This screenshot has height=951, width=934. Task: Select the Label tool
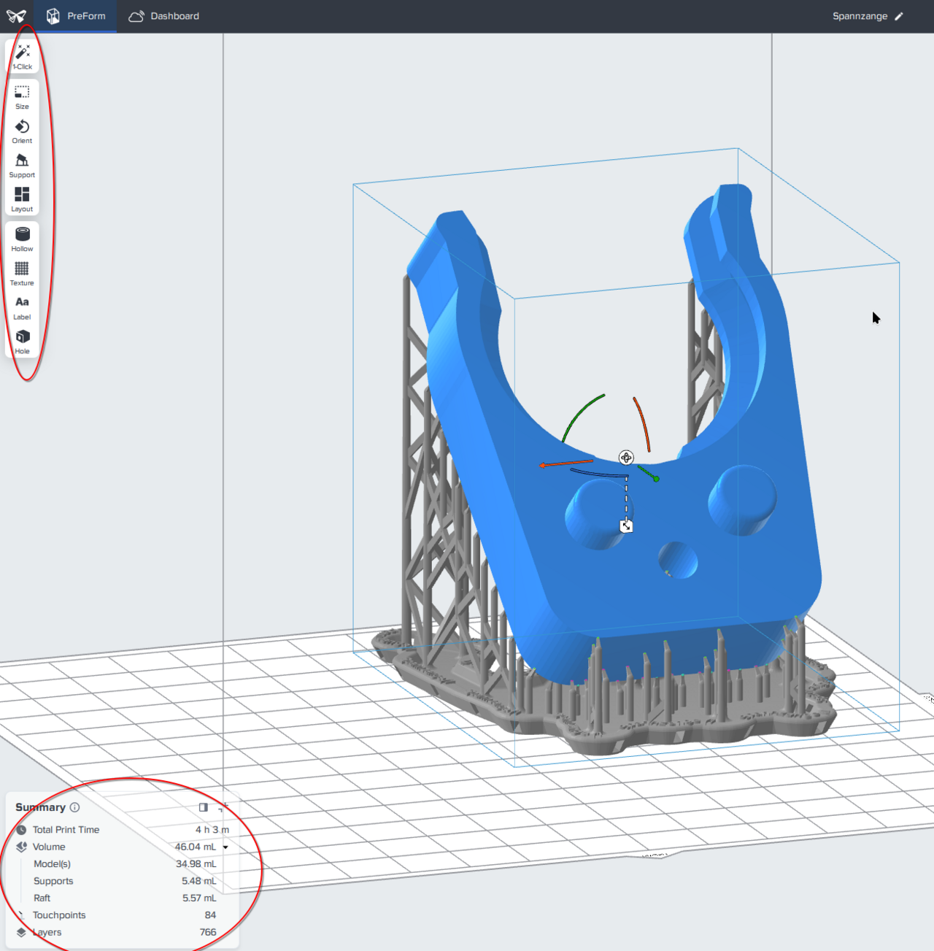(22, 307)
